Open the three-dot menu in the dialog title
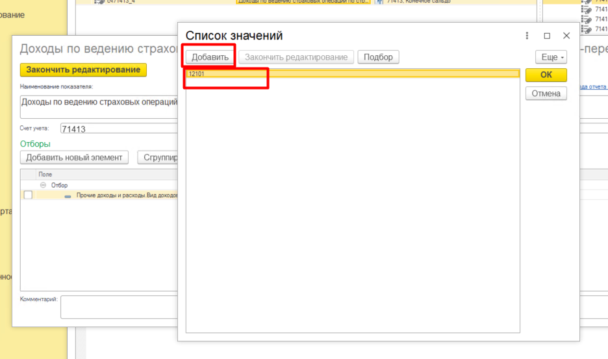The width and height of the screenshot is (608, 359). pyautogui.click(x=527, y=36)
